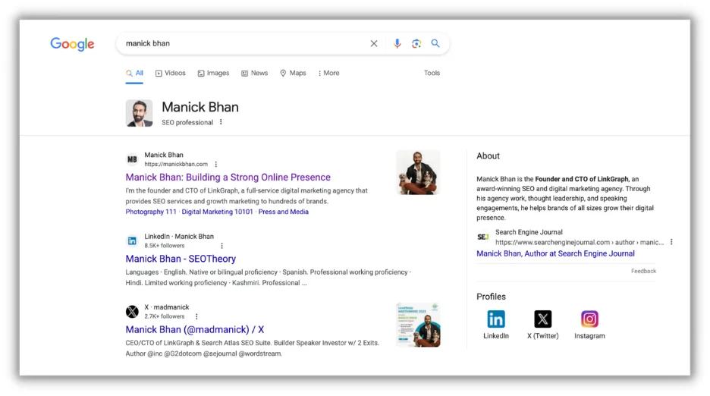The width and height of the screenshot is (710, 396).
Task: Open the LinkedIn profile icon
Action: pyautogui.click(x=496, y=319)
